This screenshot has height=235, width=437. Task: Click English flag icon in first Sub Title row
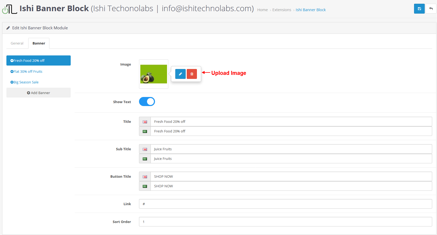pyautogui.click(x=145, y=149)
